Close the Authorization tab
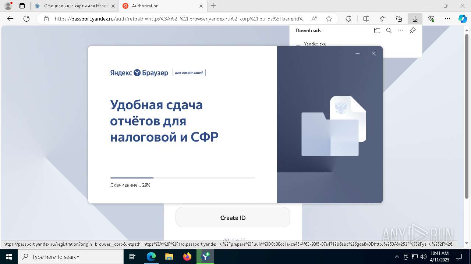Screen dimensions: 471x264 pos(201,6)
